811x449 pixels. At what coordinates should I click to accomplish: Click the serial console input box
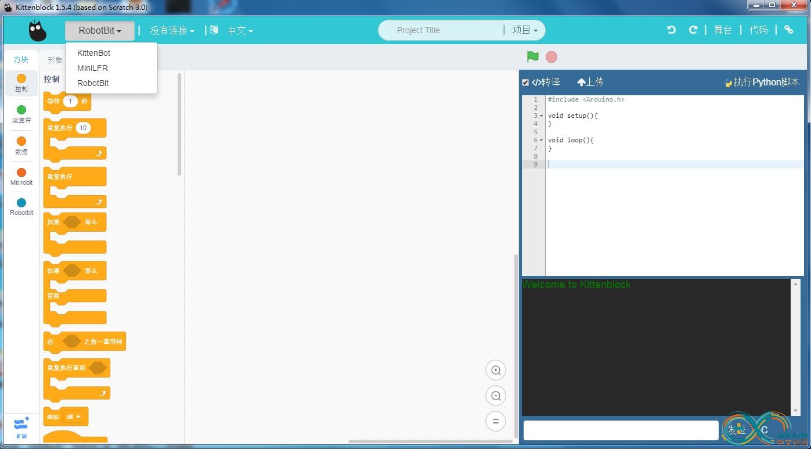(x=621, y=430)
